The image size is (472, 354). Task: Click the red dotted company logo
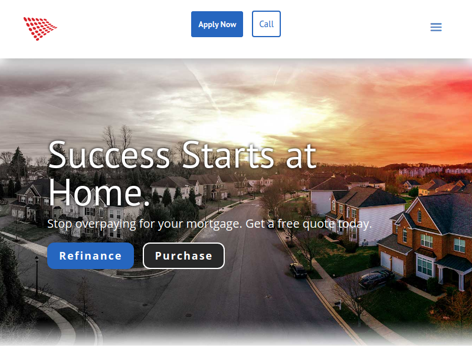pos(40,28)
